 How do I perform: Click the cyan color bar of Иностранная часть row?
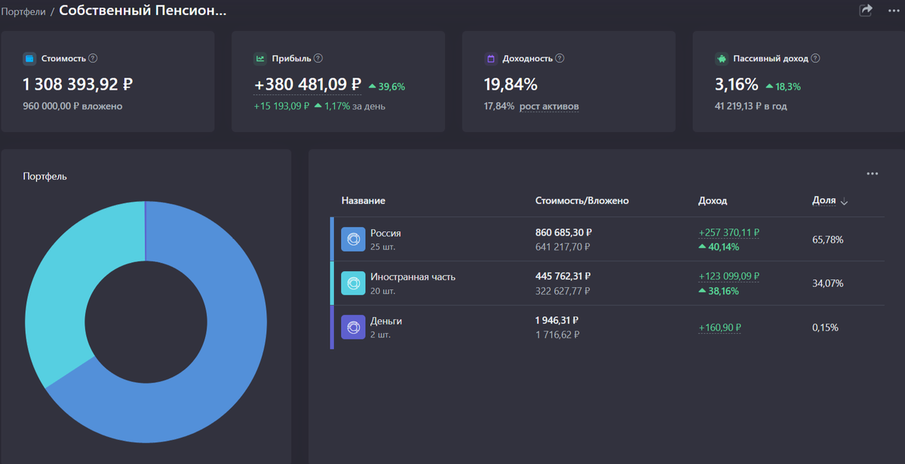(x=332, y=282)
